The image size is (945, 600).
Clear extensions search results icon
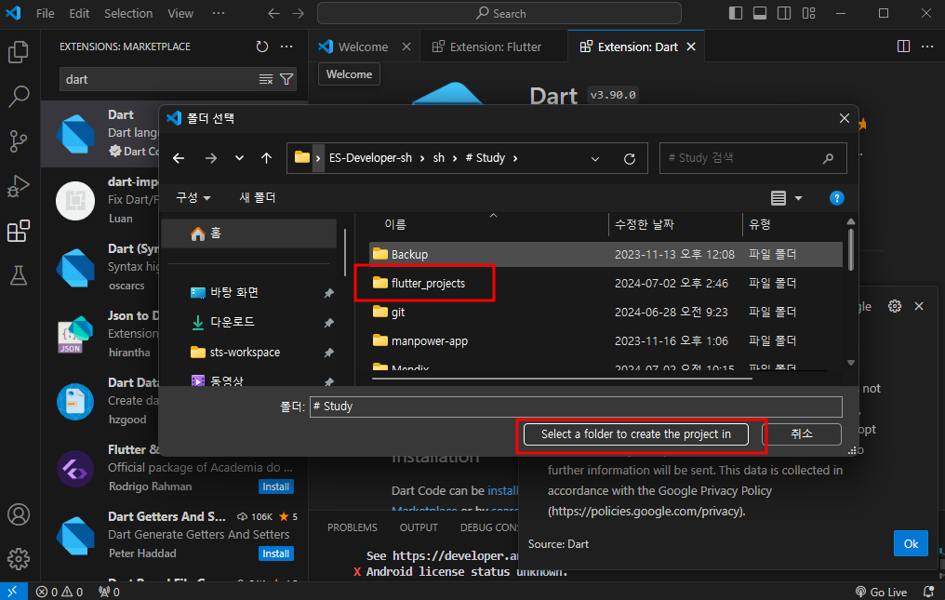(266, 80)
